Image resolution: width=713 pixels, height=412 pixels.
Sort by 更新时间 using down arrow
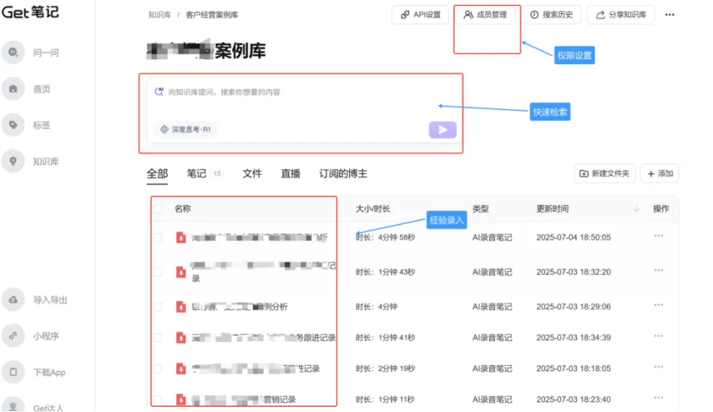636,209
